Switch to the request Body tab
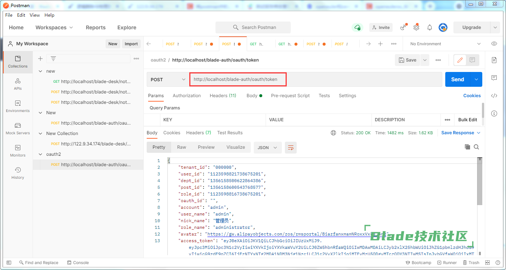The width and height of the screenshot is (506, 270). [x=254, y=96]
